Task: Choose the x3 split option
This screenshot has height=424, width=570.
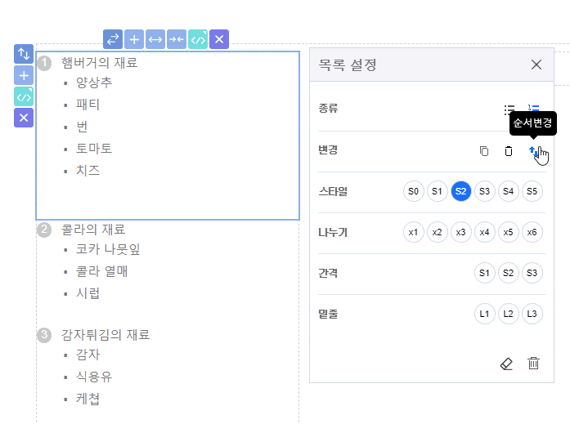Action: click(461, 232)
